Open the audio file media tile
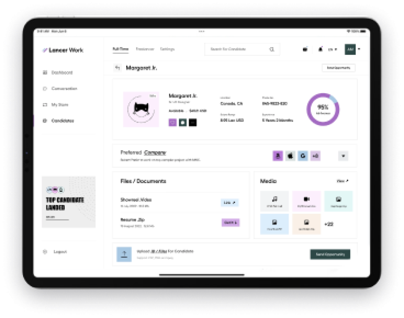The height and width of the screenshot is (318, 404). tap(274, 201)
